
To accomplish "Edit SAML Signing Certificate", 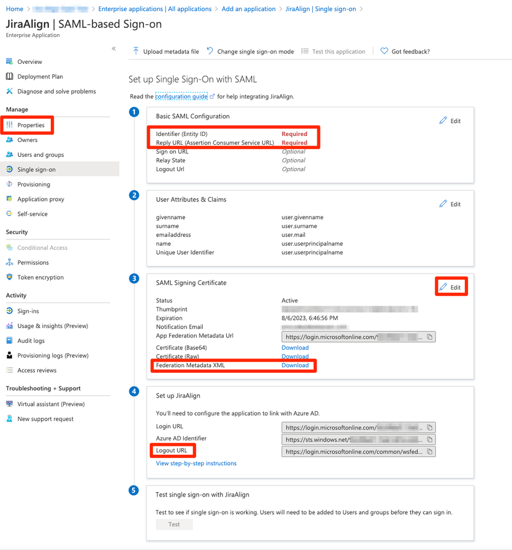I will pyautogui.click(x=450, y=287).
